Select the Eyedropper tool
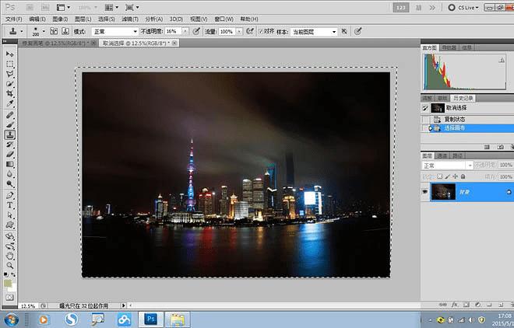 click(x=10, y=103)
